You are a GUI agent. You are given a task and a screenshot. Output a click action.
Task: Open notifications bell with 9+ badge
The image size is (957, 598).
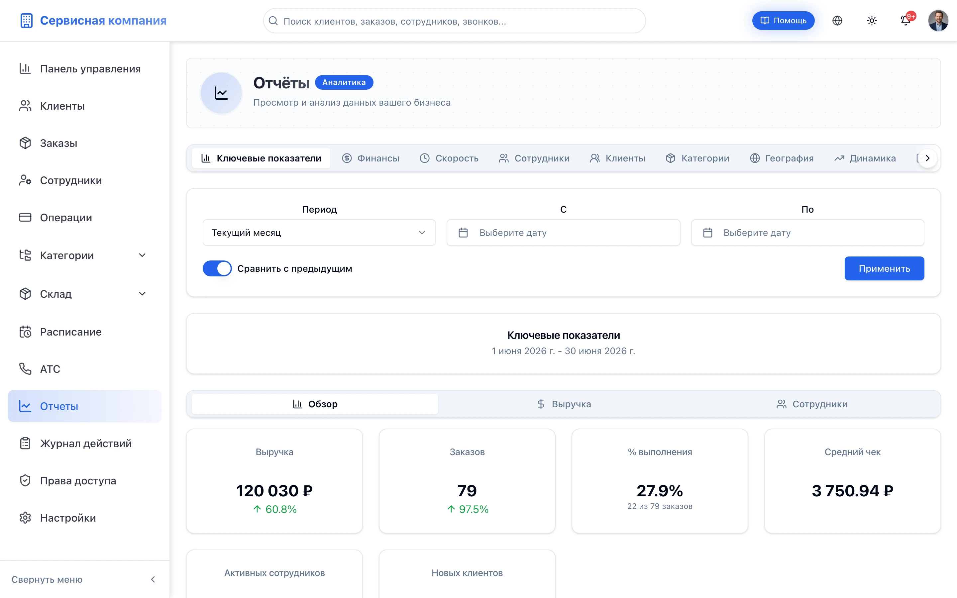(x=905, y=21)
